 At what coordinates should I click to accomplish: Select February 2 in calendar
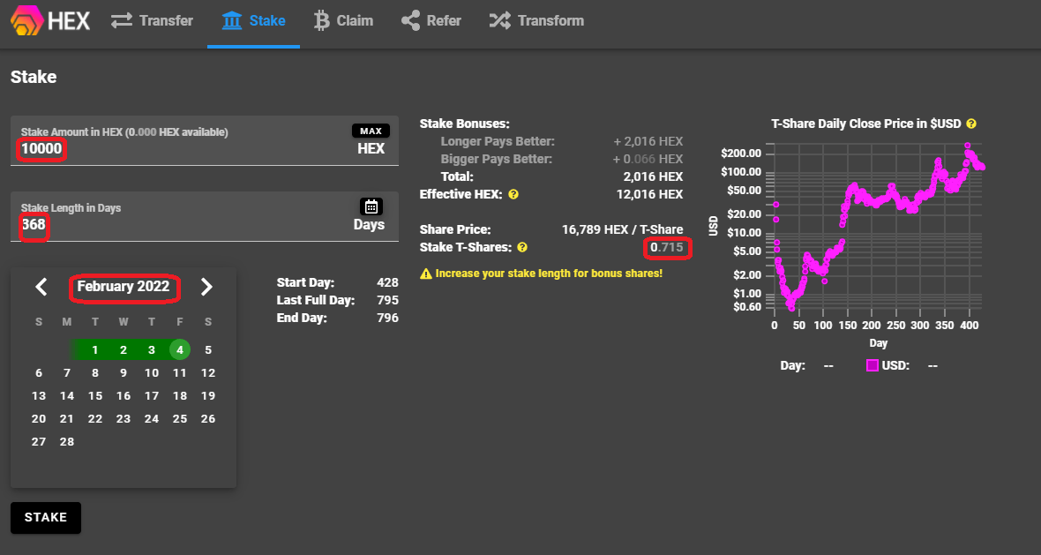pos(124,350)
